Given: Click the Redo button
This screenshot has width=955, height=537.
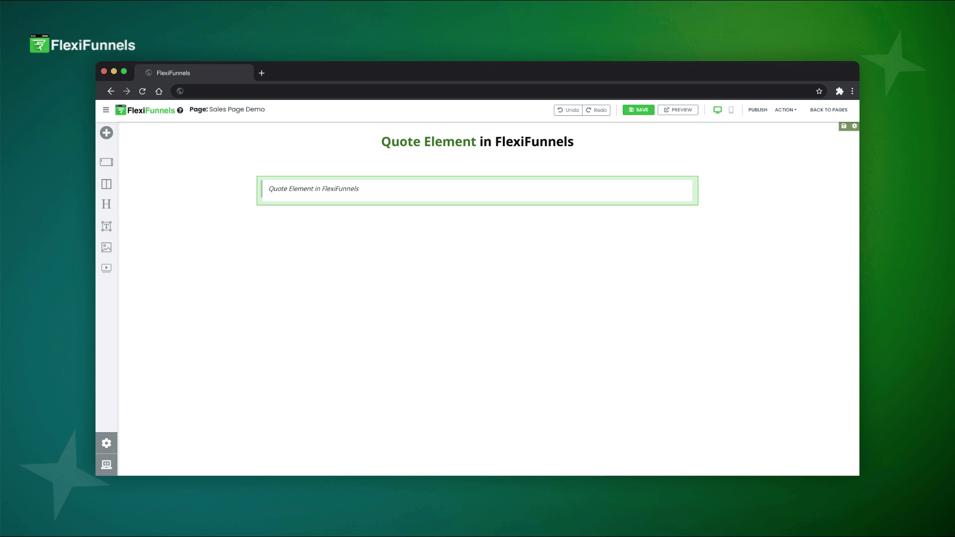Looking at the screenshot, I should (596, 110).
